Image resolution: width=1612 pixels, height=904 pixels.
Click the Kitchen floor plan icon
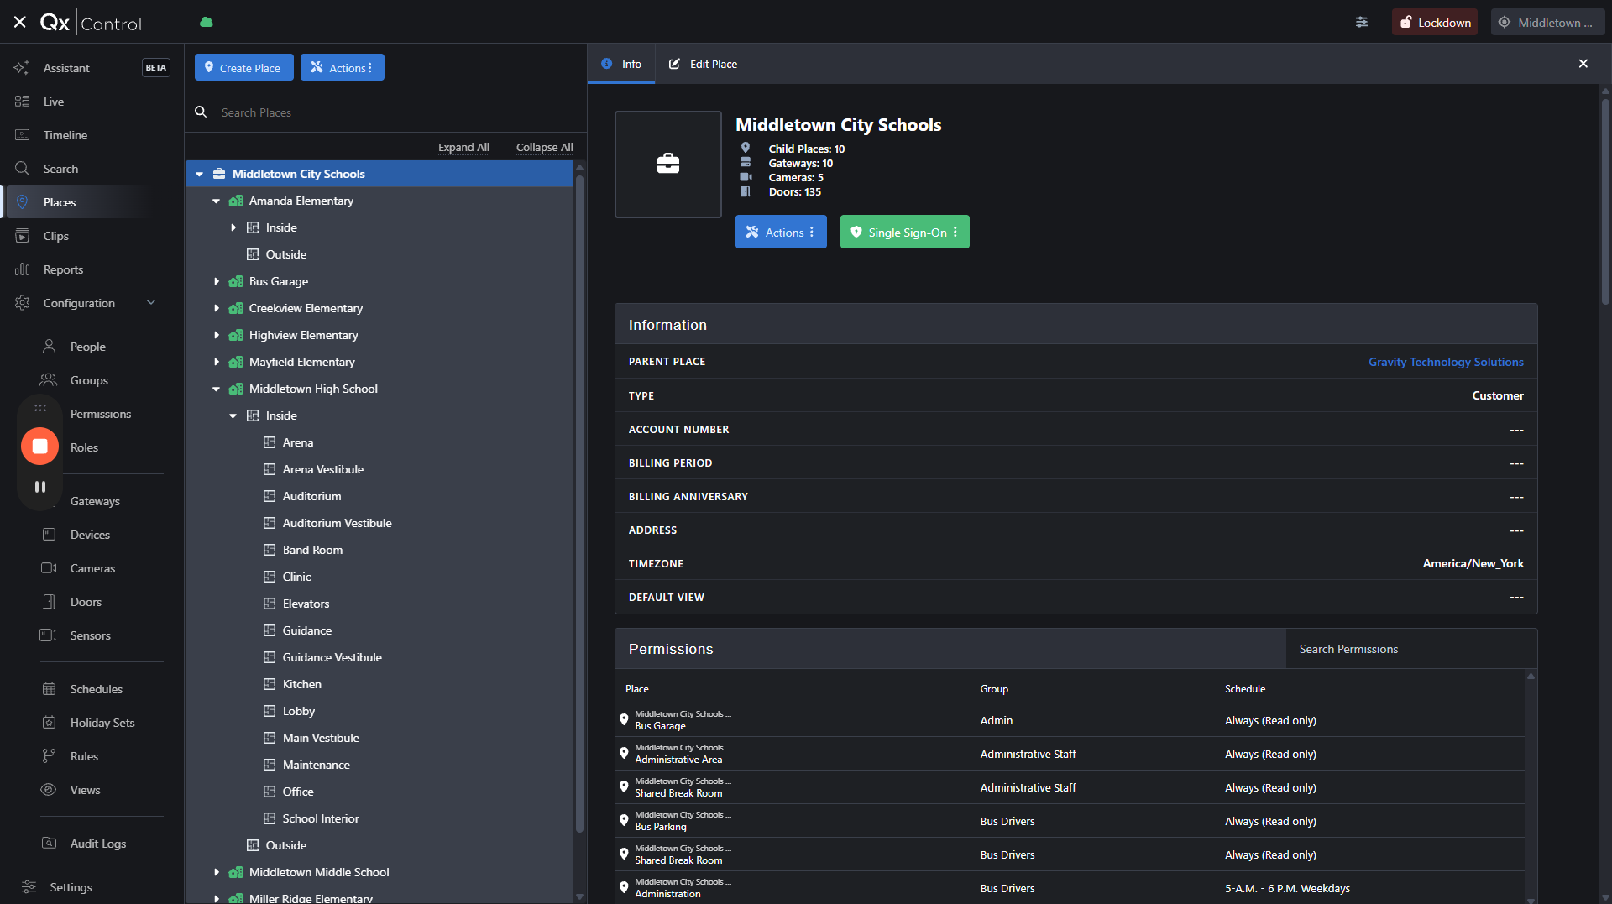(x=270, y=684)
